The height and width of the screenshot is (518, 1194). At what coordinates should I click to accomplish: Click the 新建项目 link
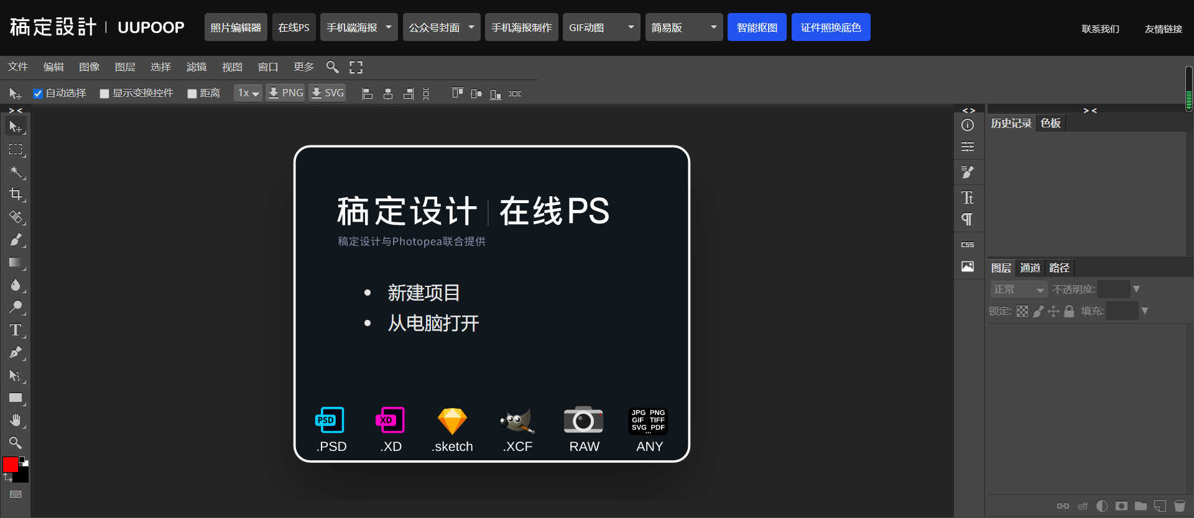tap(423, 293)
